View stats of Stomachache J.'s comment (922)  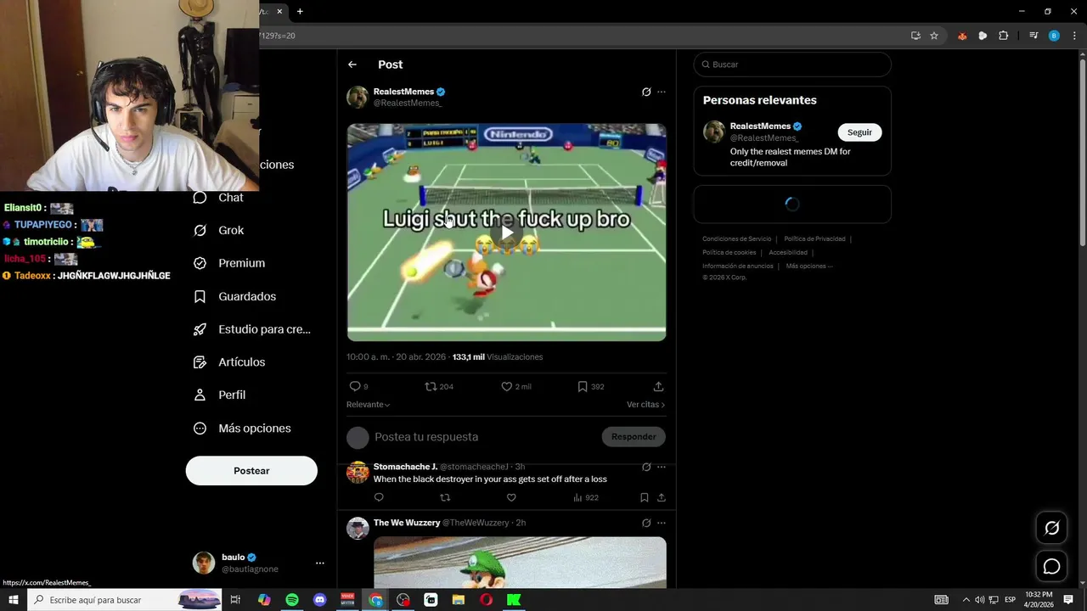coord(588,497)
